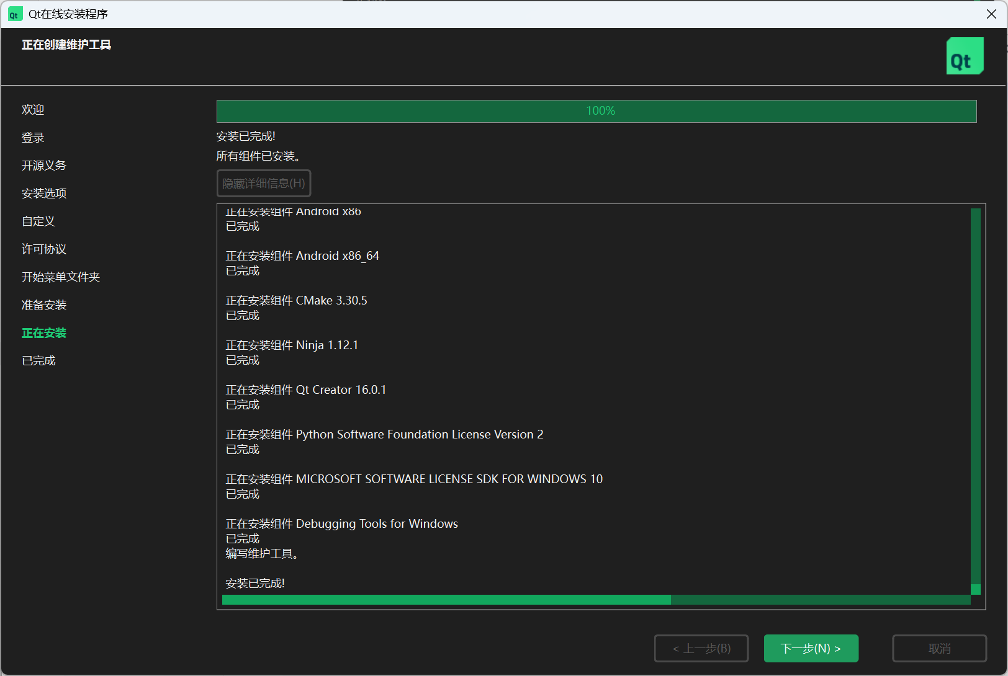Click the 取消 button
The height and width of the screenshot is (676, 1008).
[x=939, y=648]
